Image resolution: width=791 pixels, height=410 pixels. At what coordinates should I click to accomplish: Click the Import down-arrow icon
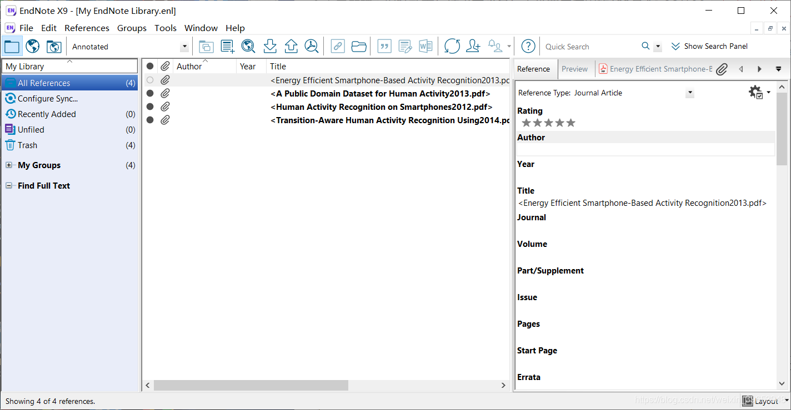coord(270,47)
